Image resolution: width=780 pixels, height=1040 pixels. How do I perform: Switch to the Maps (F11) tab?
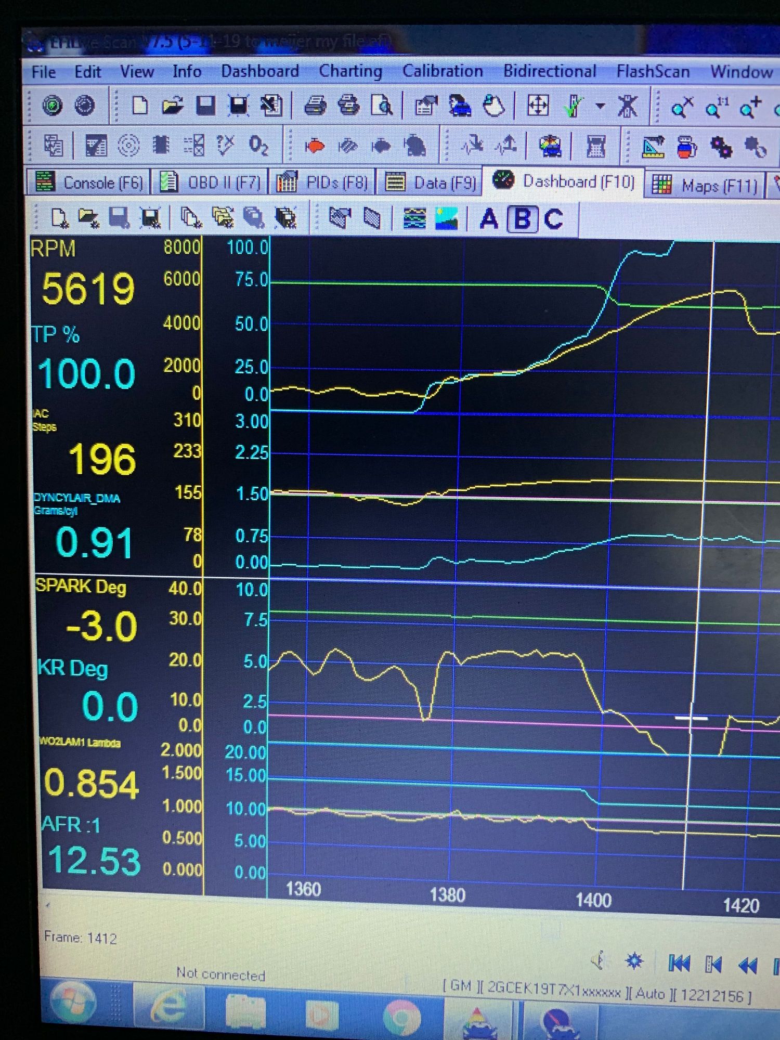pos(705,185)
